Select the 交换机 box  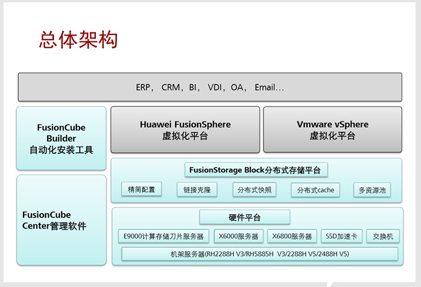coord(383,237)
